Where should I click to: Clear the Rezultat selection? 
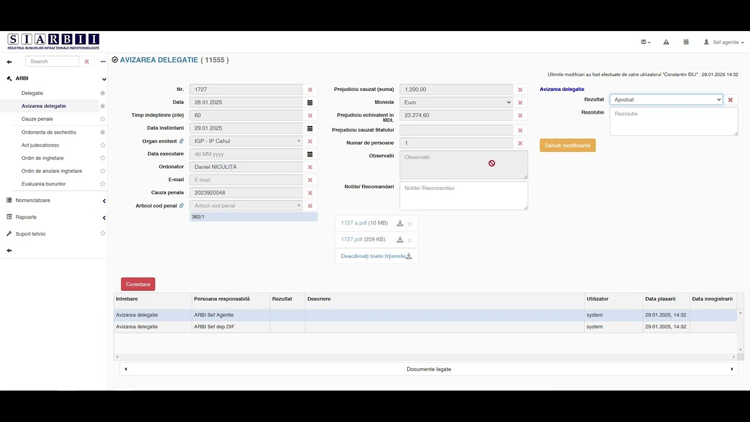[x=730, y=100]
